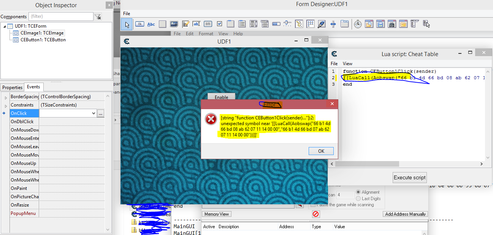
Task: Choose the Abc Label component icon
Action: click(x=151, y=24)
